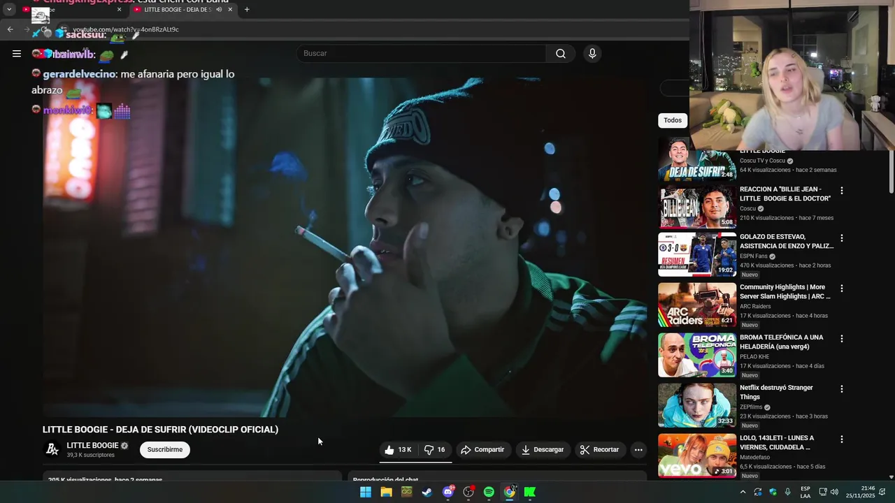Viewport: 895px width, 503px height.
Task: Open GOLAZO DE ESTEVAO thumbnail
Action: 697,254
